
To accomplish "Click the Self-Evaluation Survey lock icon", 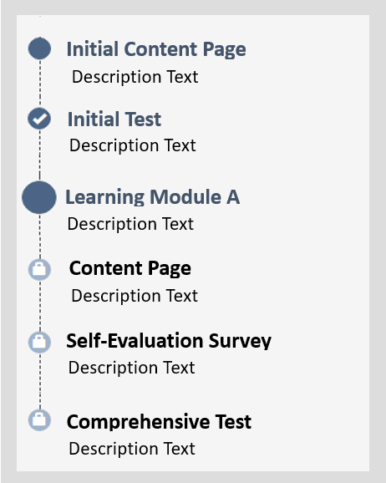I will tap(39, 342).
